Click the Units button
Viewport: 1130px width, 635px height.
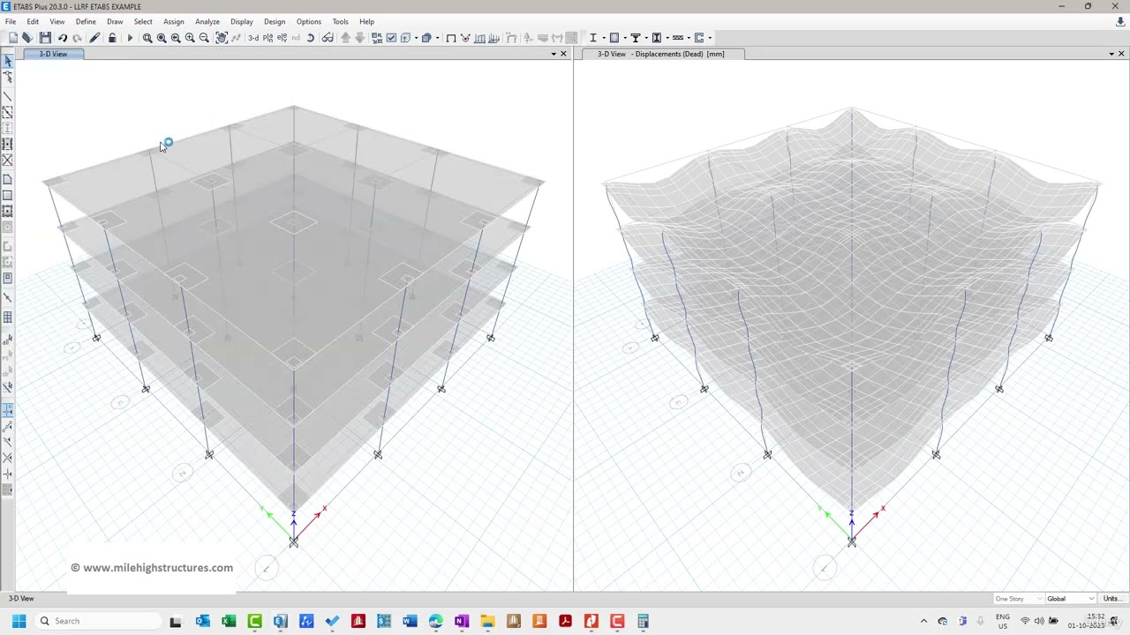coord(1111,599)
